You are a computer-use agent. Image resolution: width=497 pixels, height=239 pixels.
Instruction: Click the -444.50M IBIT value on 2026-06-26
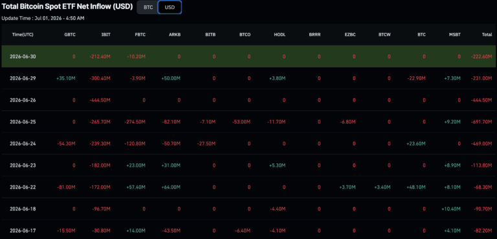point(100,100)
